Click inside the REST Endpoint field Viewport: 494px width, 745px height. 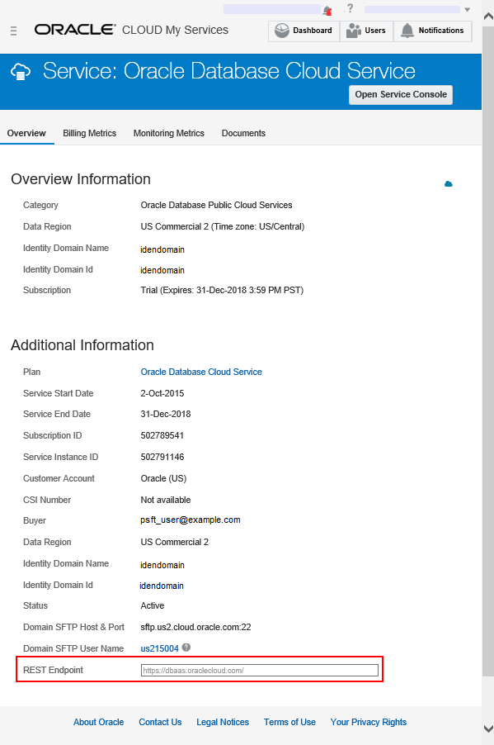258,669
